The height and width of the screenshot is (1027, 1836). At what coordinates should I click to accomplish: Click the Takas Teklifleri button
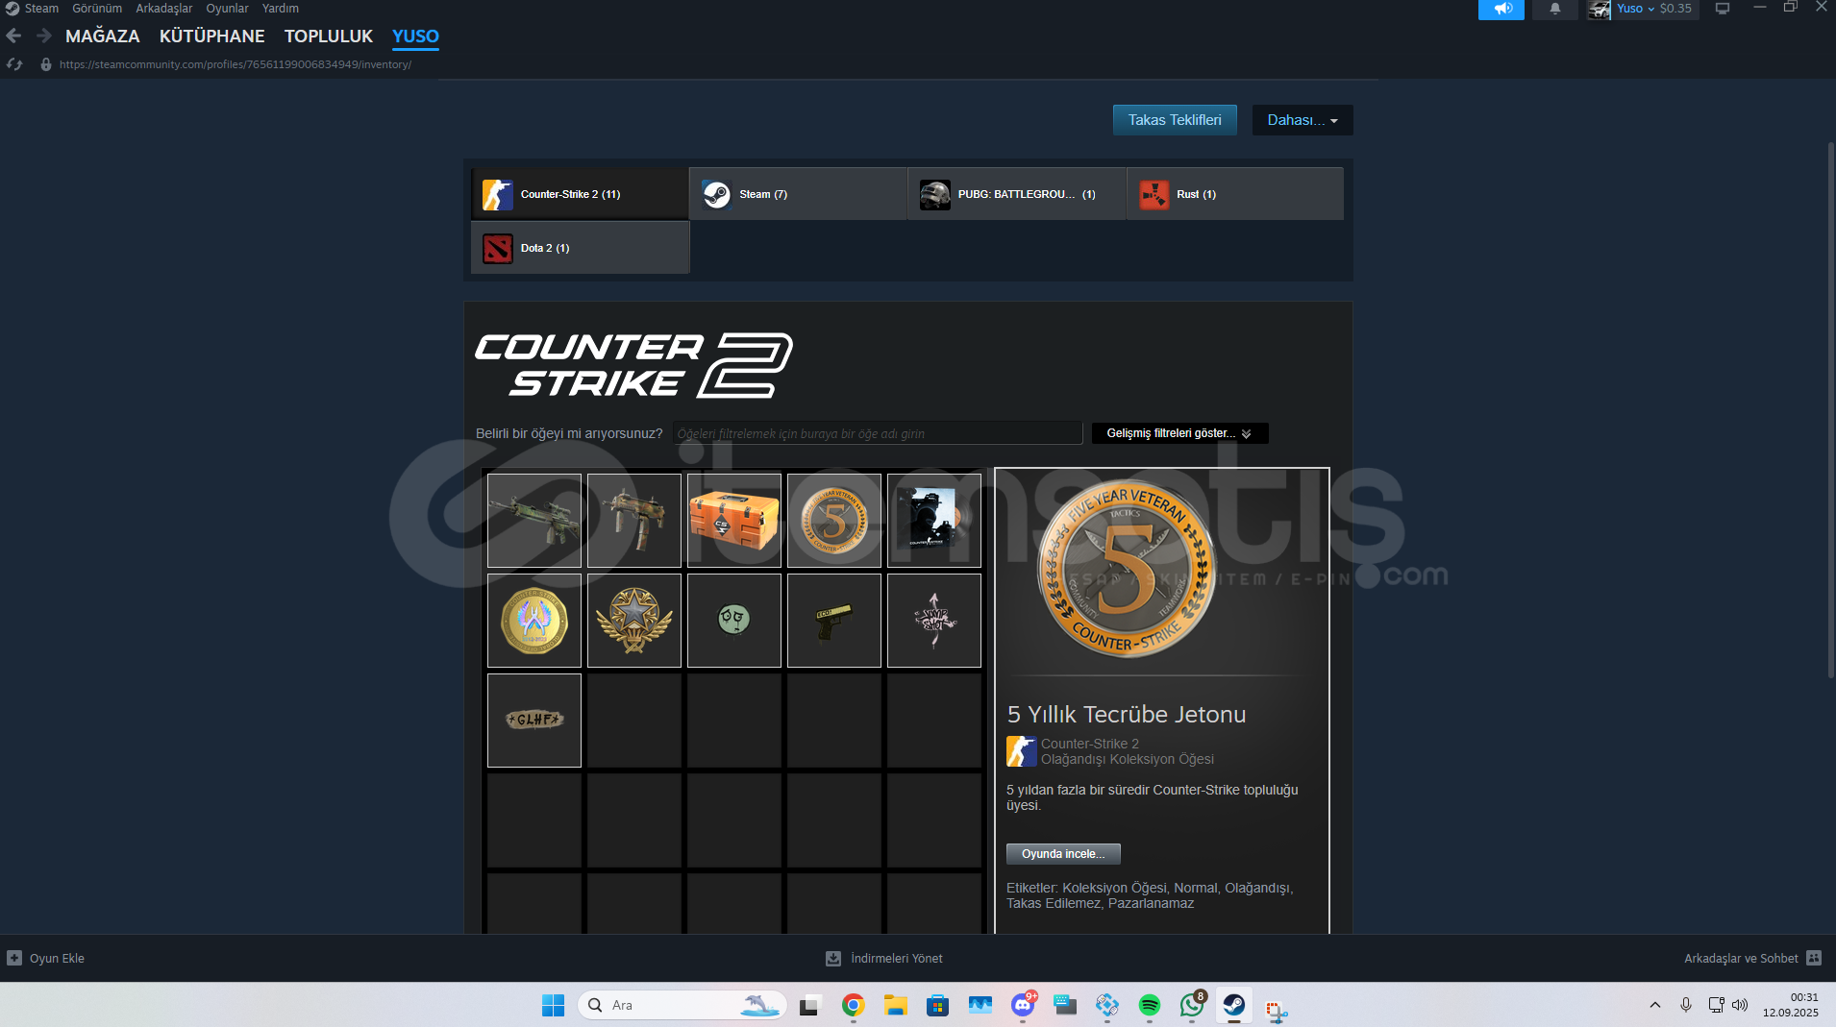click(x=1175, y=120)
